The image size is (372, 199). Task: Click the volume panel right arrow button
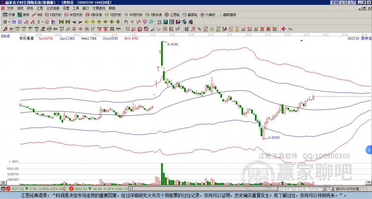click(369, 182)
